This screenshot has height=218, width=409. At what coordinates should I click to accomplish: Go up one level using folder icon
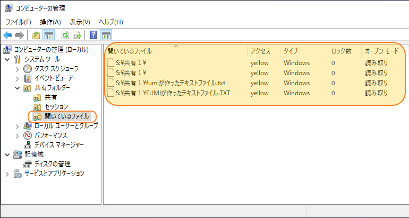[x=36, y=35]
